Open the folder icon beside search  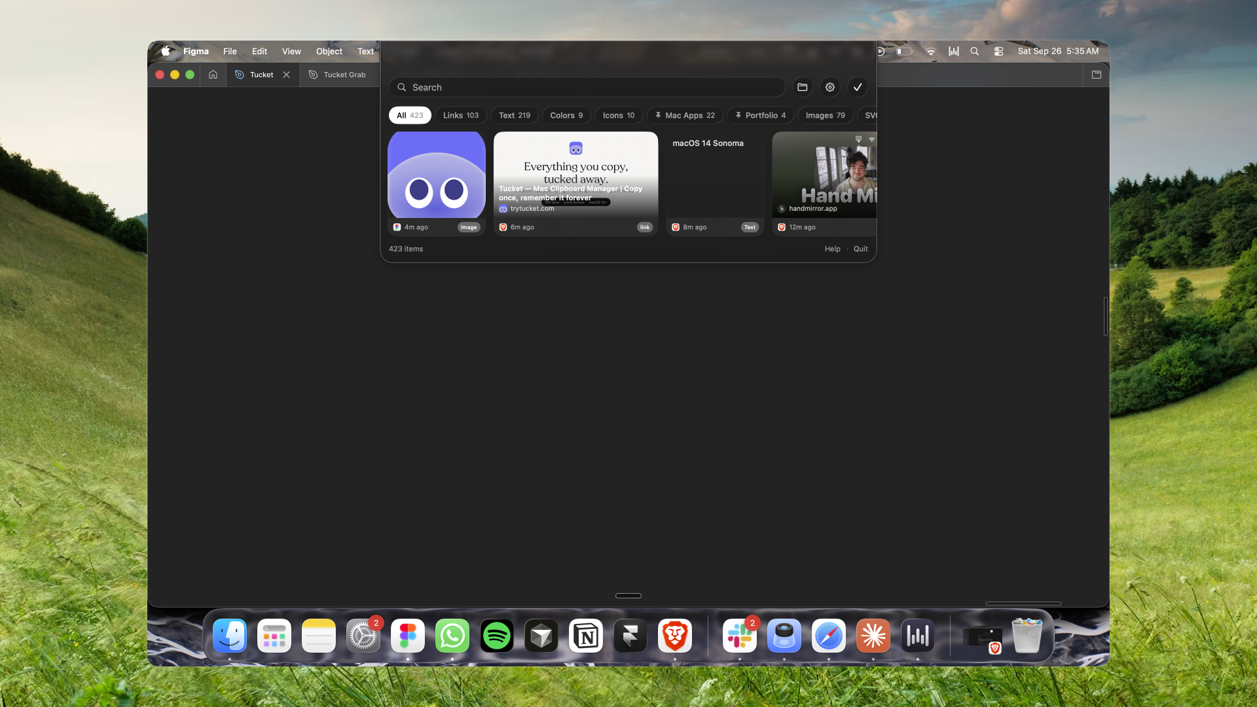pyautogui.click(x=802, y=87)
